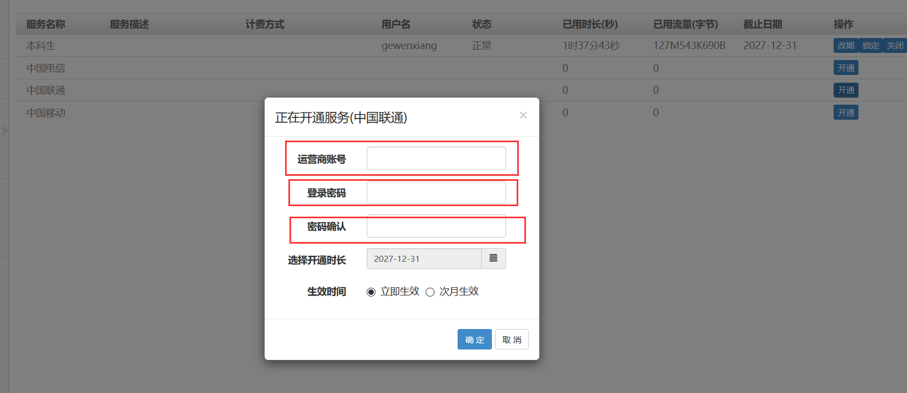Click 改期 button for 本科生 row
The image size is (907, 393).
click(846, 46)
